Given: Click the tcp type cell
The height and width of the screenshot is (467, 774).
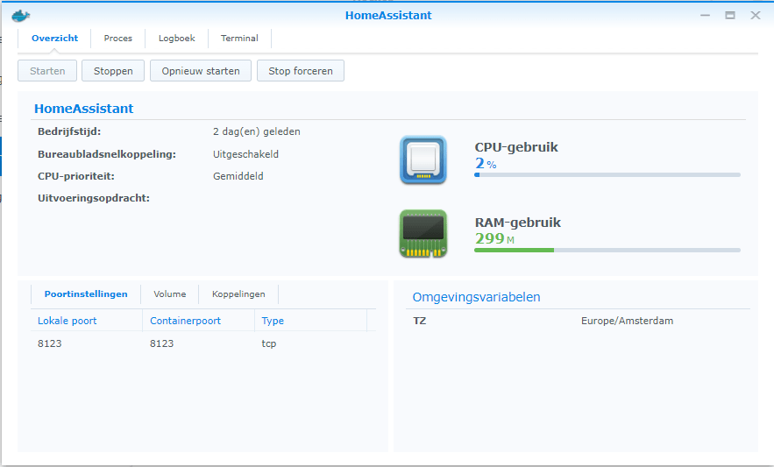Looking at the screenshot, I should click(x=268, y=343).
